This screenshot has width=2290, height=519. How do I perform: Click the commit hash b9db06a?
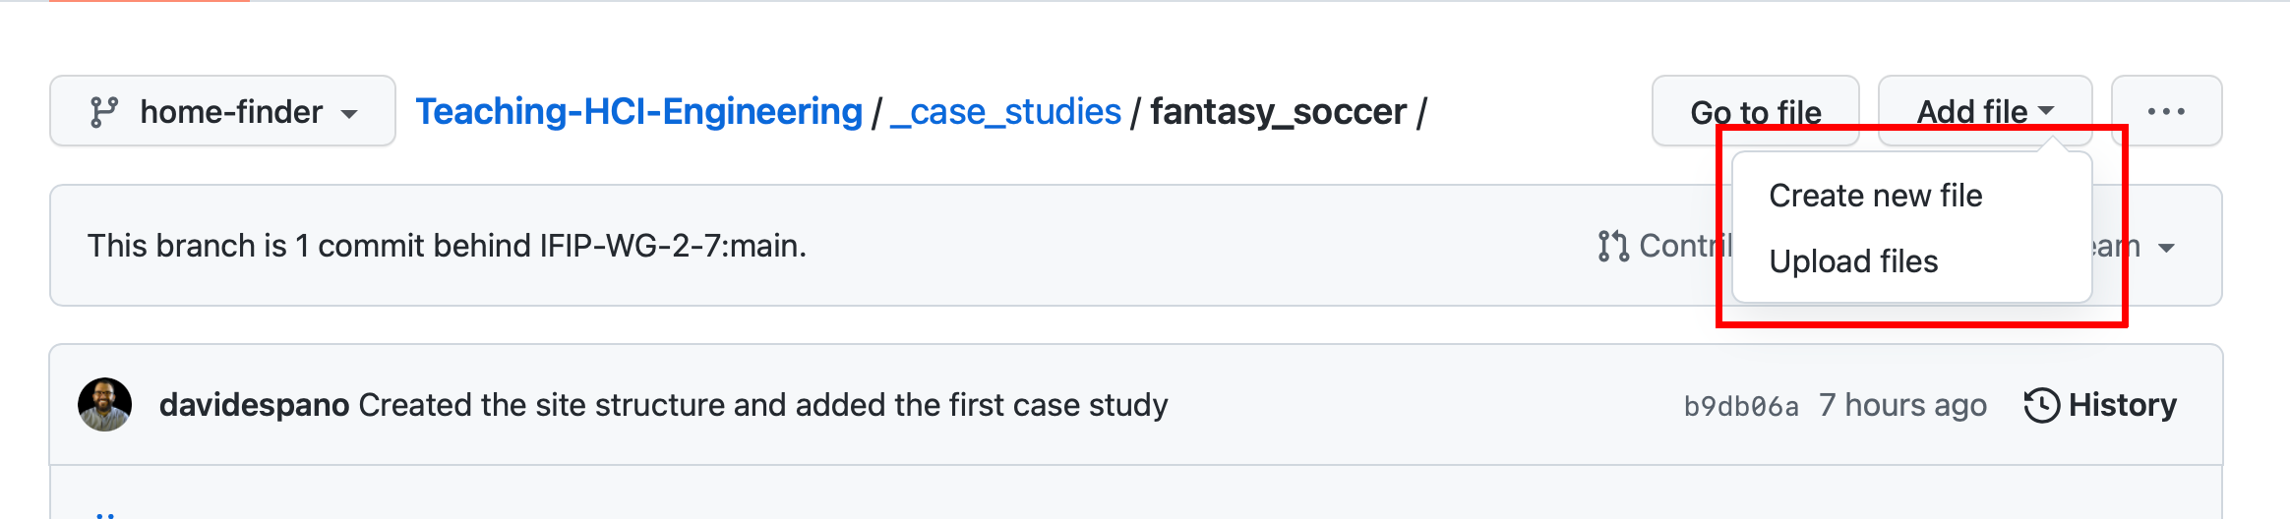pos(1740,406)
